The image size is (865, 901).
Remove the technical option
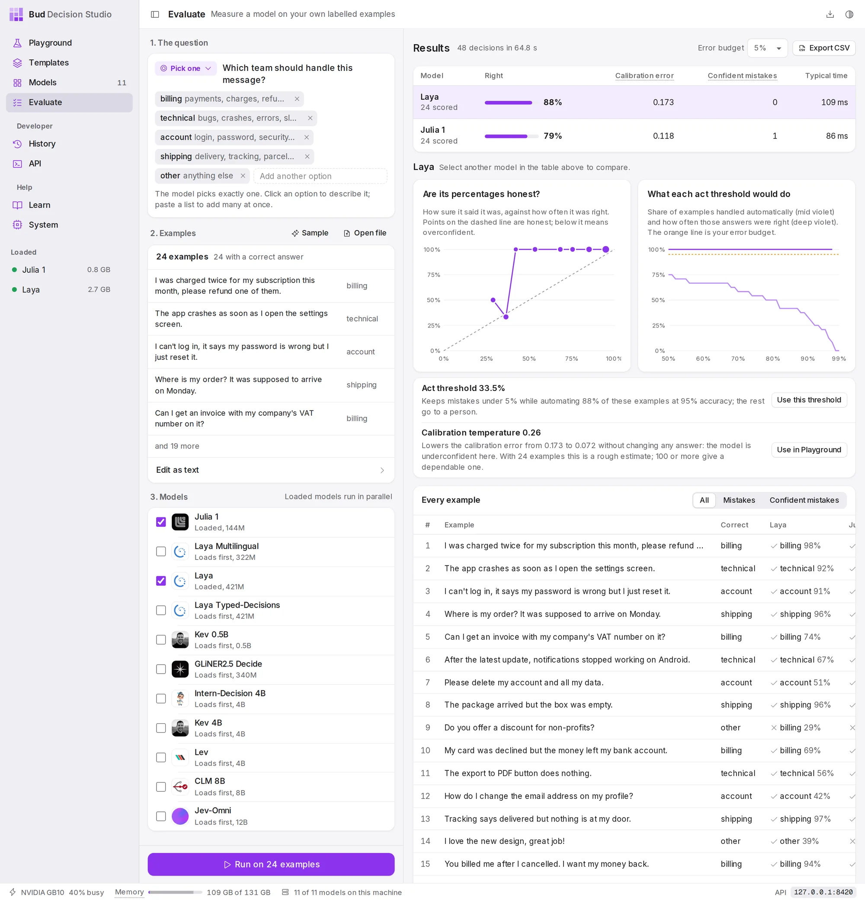coord(310,118)
